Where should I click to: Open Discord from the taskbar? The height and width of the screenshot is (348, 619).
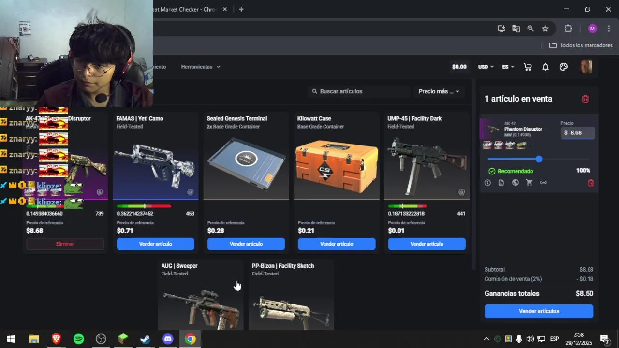tap(168, 339)
